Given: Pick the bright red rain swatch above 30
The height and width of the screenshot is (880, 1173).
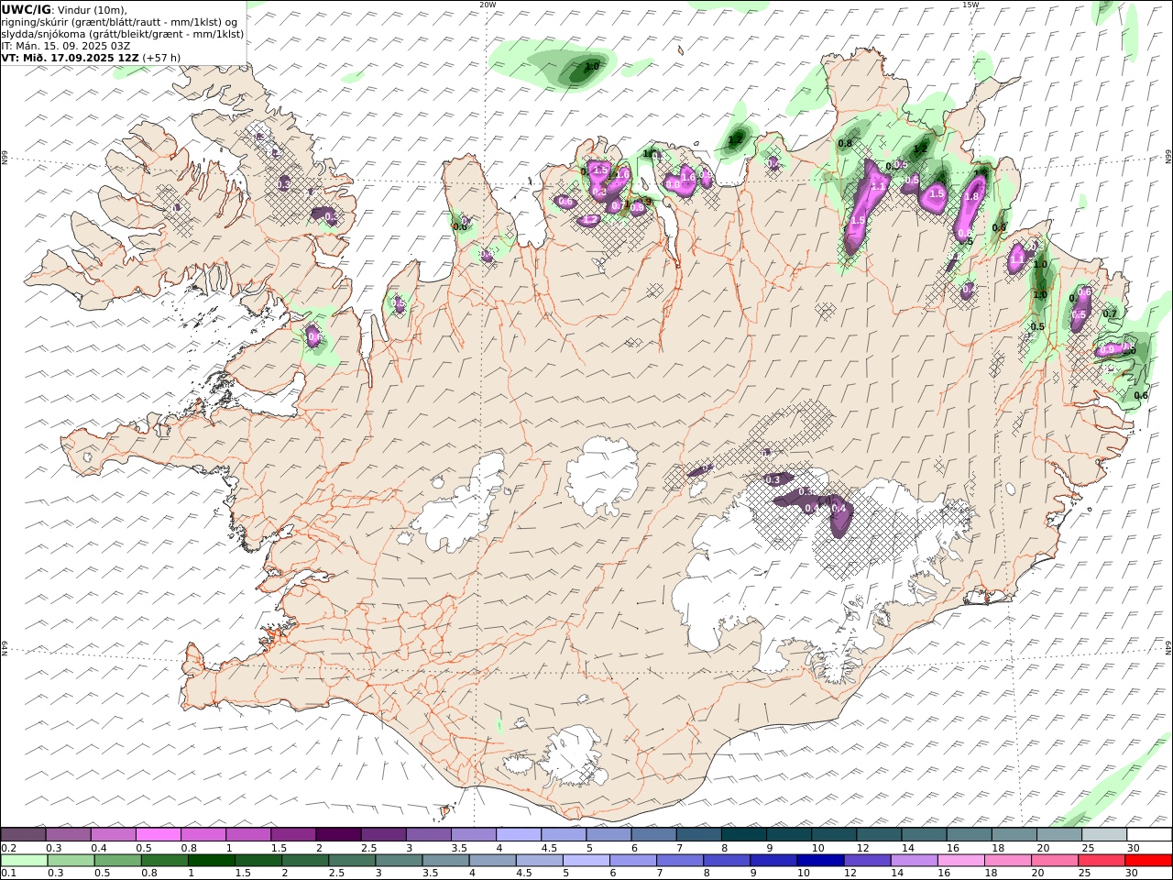Looking at the screenshot, I should (x=1148, y=860).
